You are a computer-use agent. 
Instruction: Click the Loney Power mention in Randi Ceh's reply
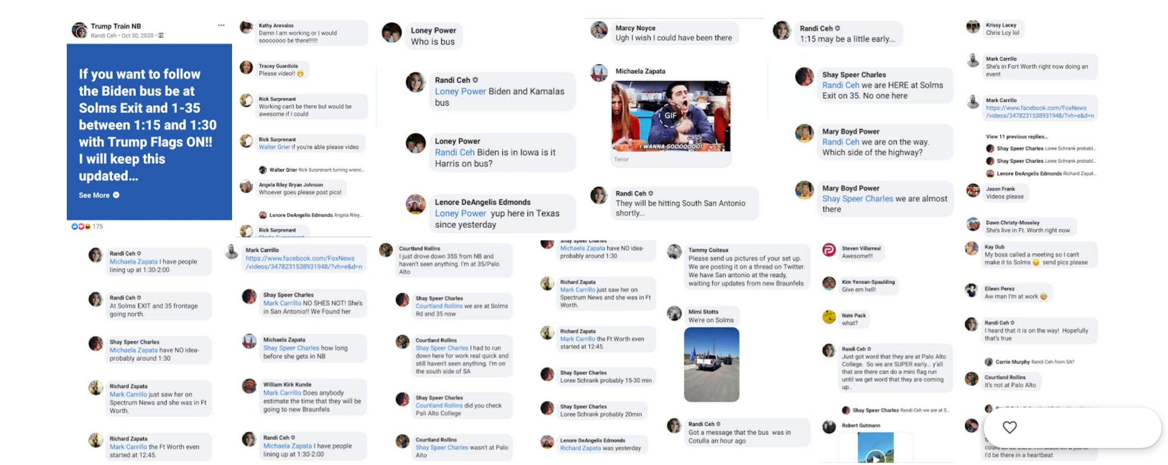pyautogui.click(x=460, y=91)
